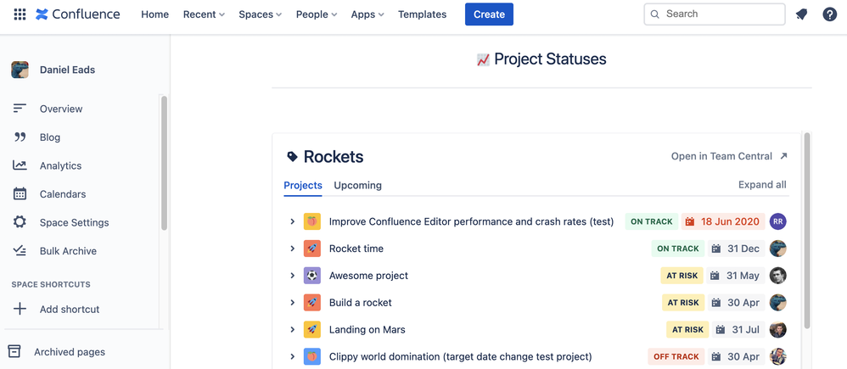This screenshot has width=847, height=369.
Task: Click the Open in Team Central link
Action: point(721,156)
